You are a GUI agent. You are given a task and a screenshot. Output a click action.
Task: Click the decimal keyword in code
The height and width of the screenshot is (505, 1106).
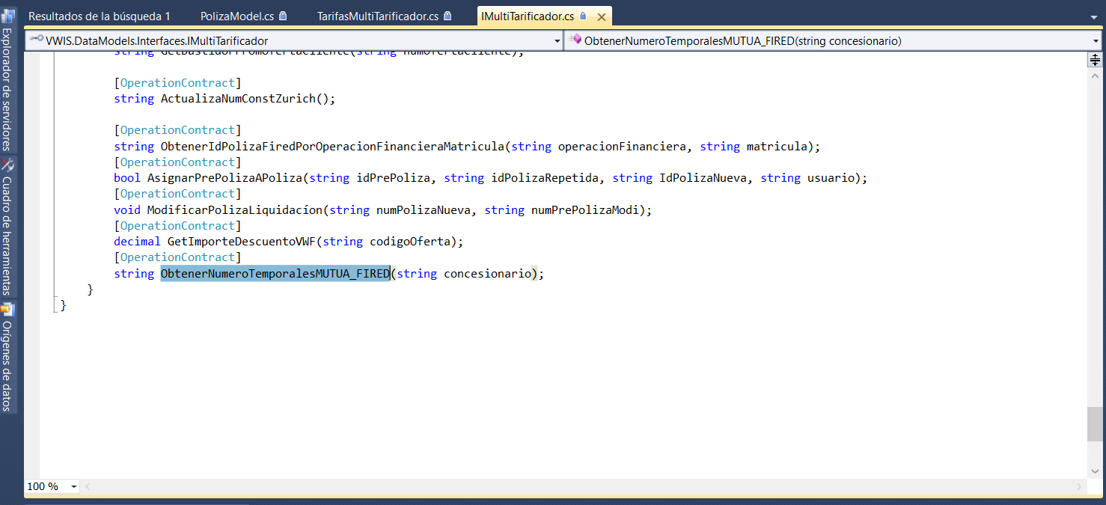(137, 242)
